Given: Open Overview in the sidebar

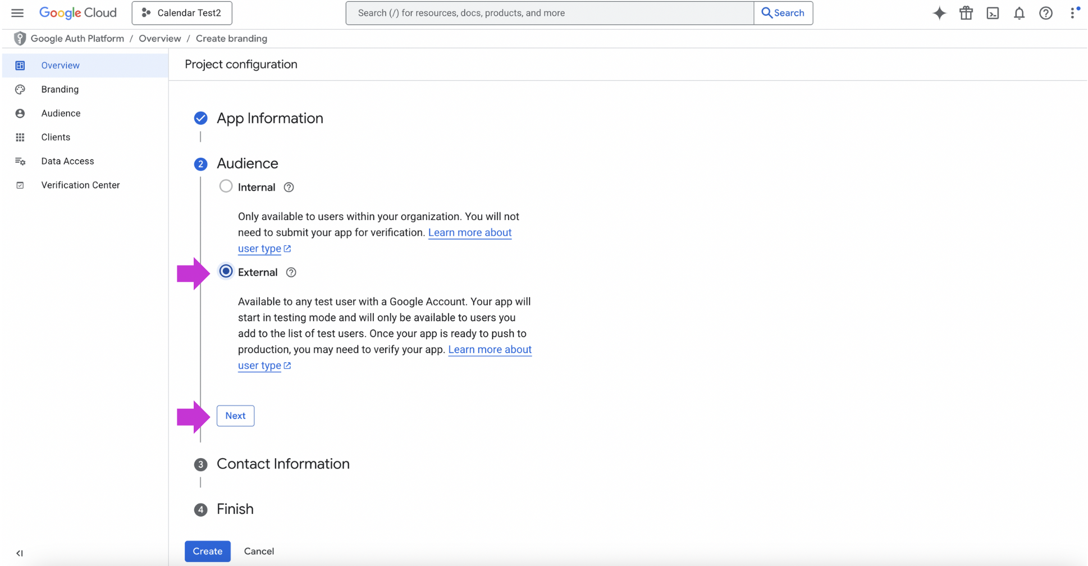Looking at the screenshot, I should point(85,65).
